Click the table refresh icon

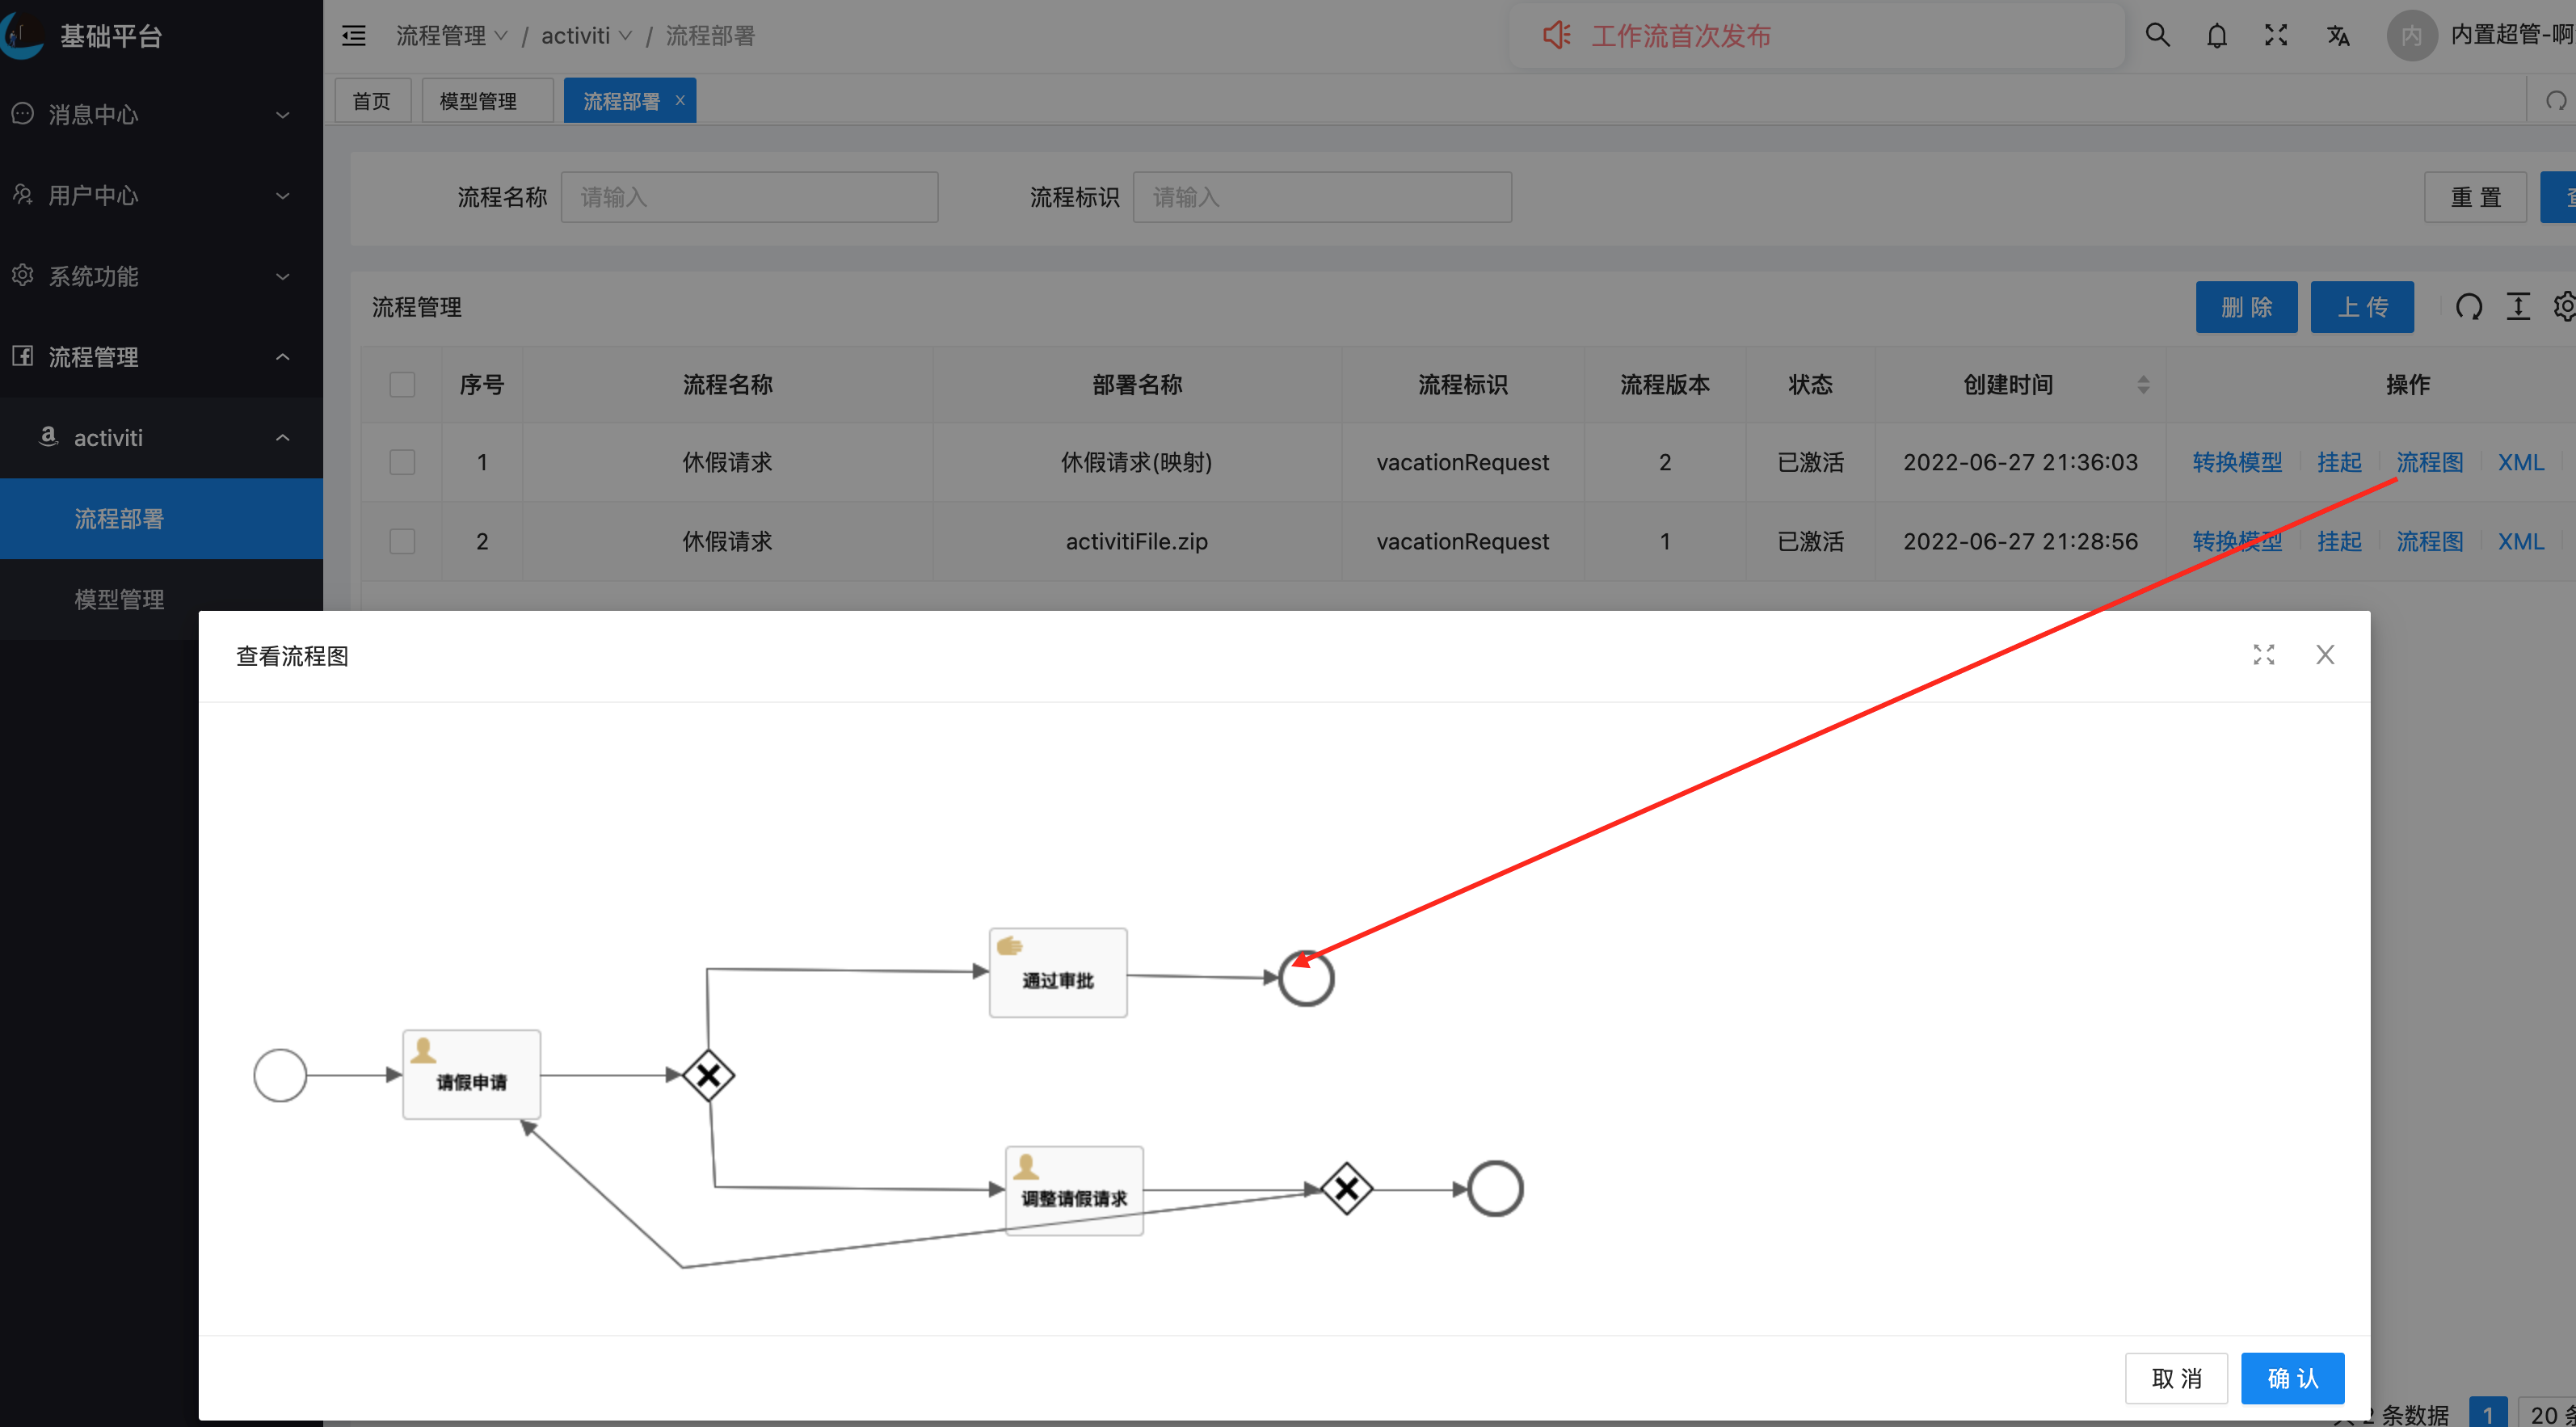(2468, 307)
